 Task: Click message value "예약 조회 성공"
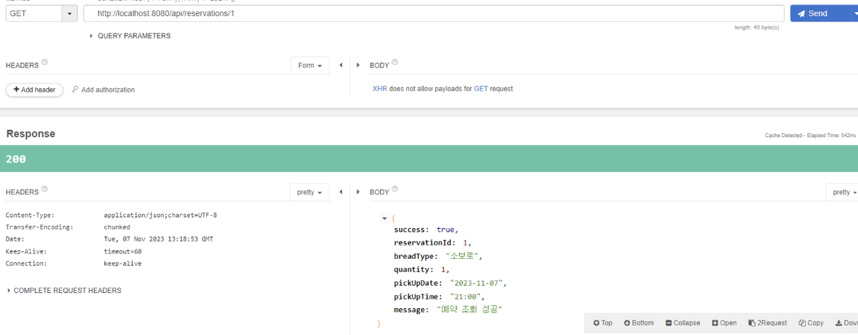[x=469, y=310]
